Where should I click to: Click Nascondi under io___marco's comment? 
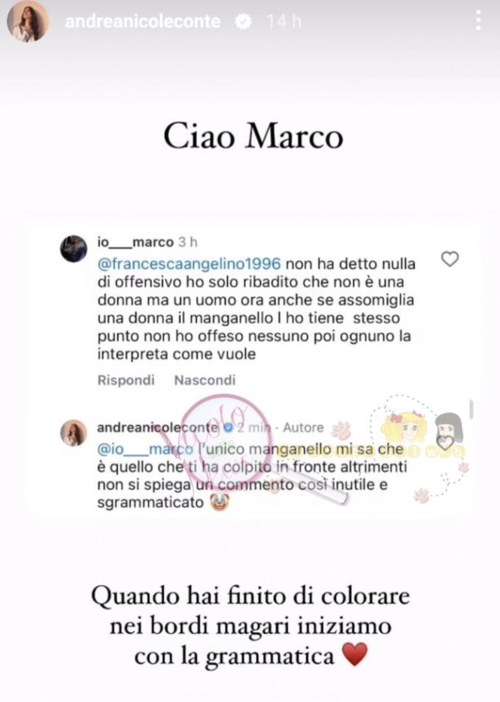click(204, 380)
